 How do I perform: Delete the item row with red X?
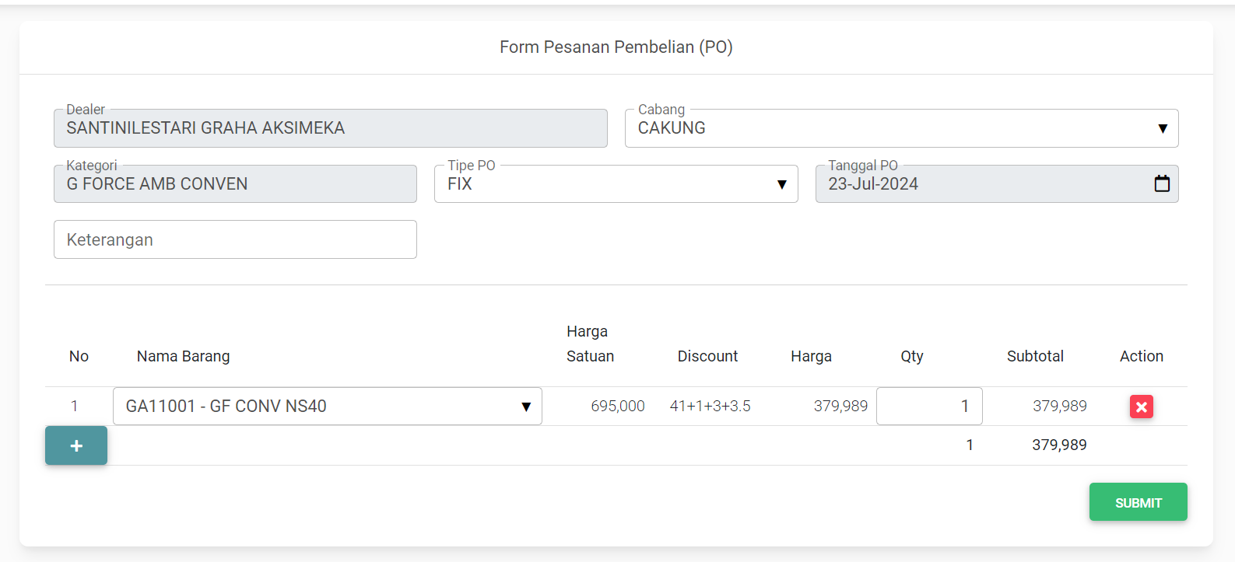pos(1141,407)
